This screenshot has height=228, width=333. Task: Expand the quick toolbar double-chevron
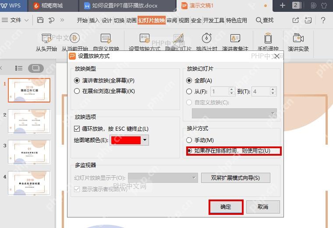[x=62, y=20]
